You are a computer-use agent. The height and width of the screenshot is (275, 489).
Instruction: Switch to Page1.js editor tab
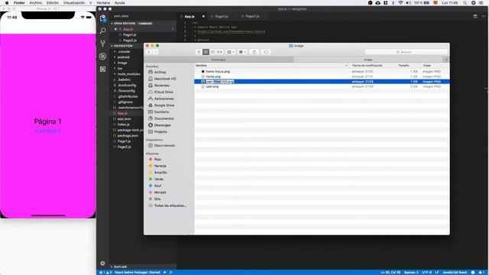click(x=222, y=16)
